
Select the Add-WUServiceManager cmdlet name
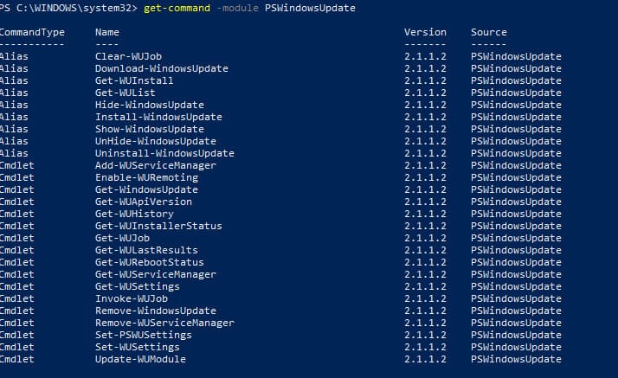(x=156, y=165)
